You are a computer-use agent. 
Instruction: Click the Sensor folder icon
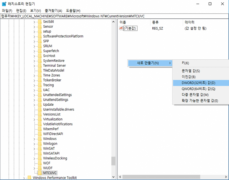[x=40, y=27]
